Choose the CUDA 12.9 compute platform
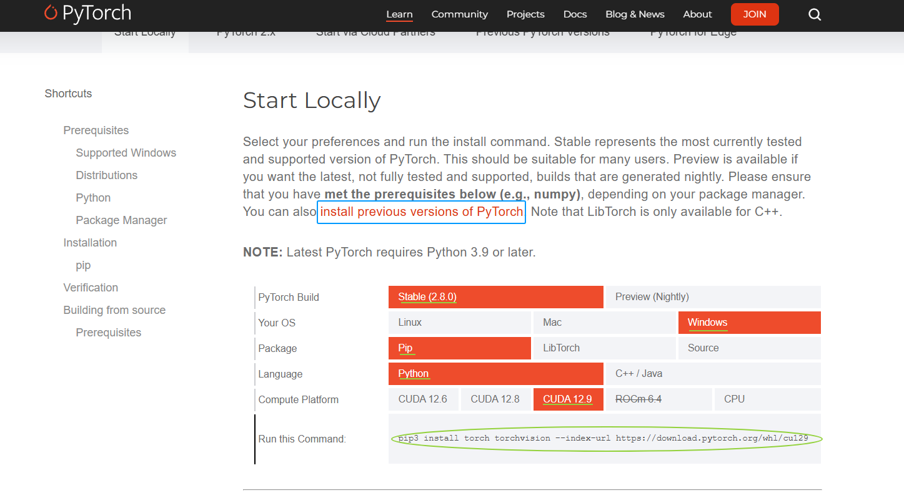904x498 pixels. (x=569, y=399)
